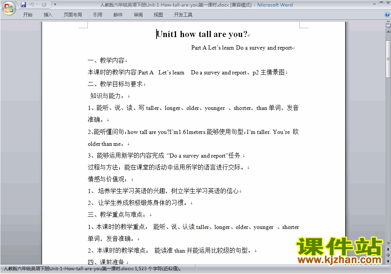Click the line starting '1、本课时的教学重点：'
The image size is (391, 274).
pyautogui.click(x=193, y=227)
